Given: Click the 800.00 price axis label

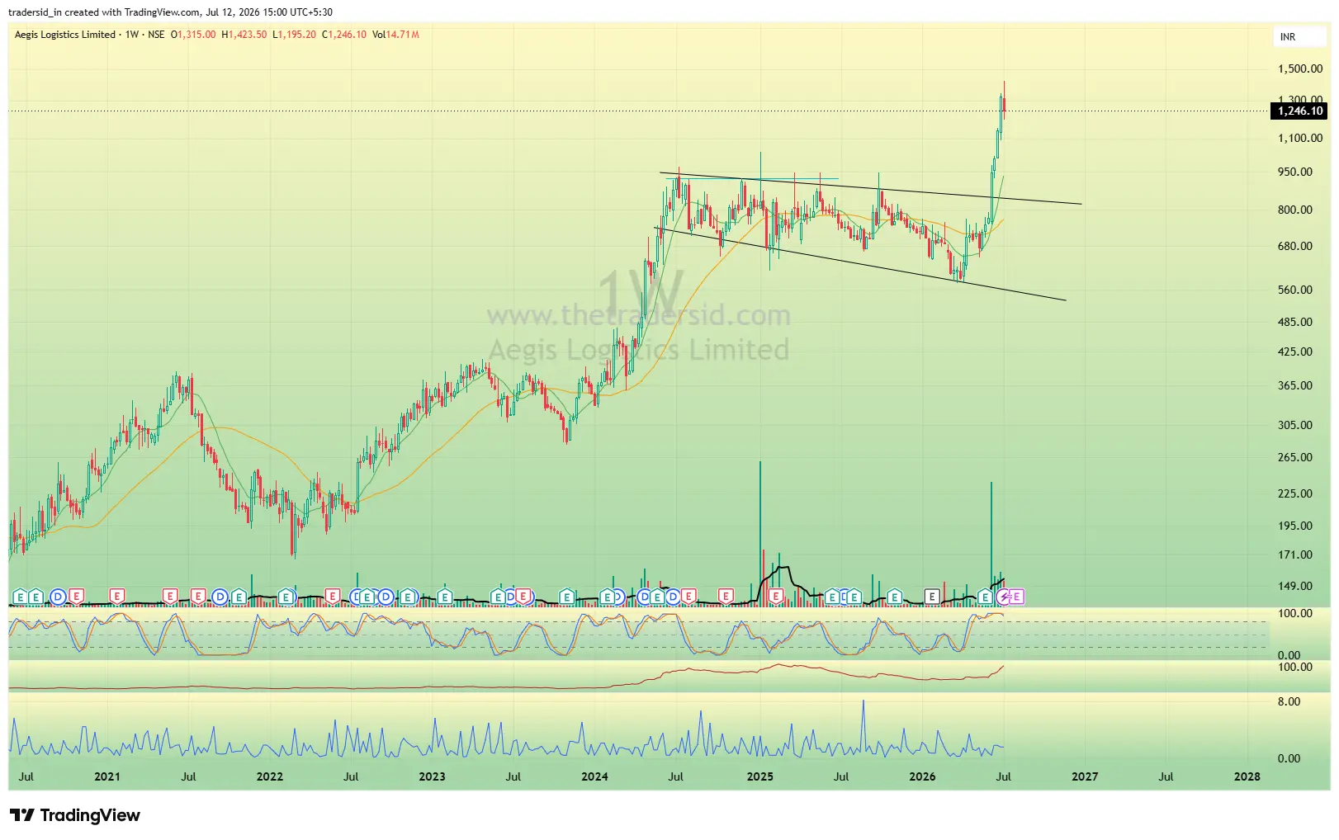Looking at the screenshot, I should coord(1295,210).
